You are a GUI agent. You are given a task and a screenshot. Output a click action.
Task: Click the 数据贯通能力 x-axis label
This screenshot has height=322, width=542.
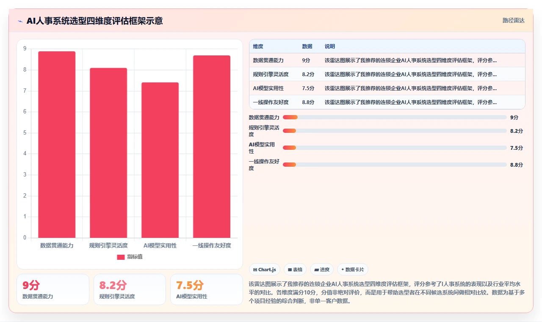point(57,245)
